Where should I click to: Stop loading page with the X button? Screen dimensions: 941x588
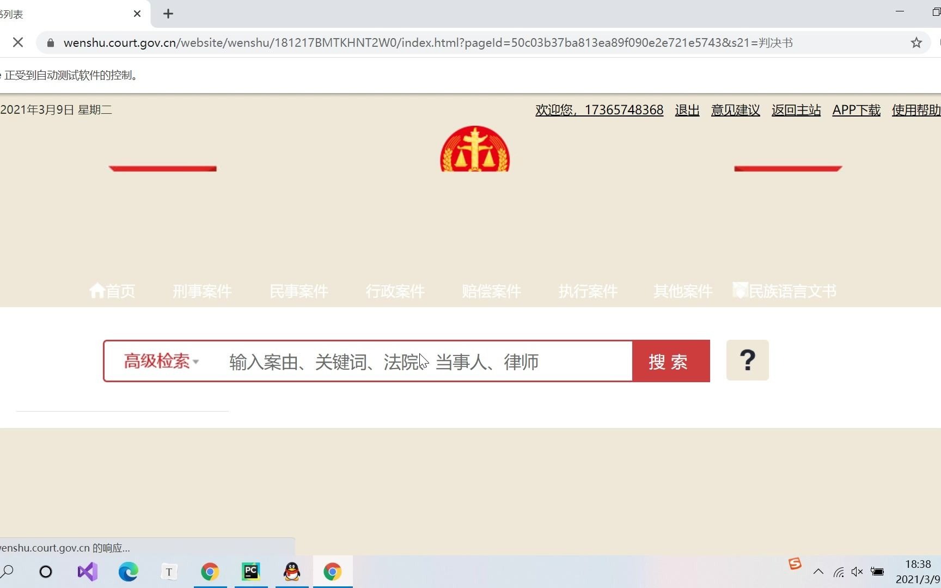[x=18, y=42]
